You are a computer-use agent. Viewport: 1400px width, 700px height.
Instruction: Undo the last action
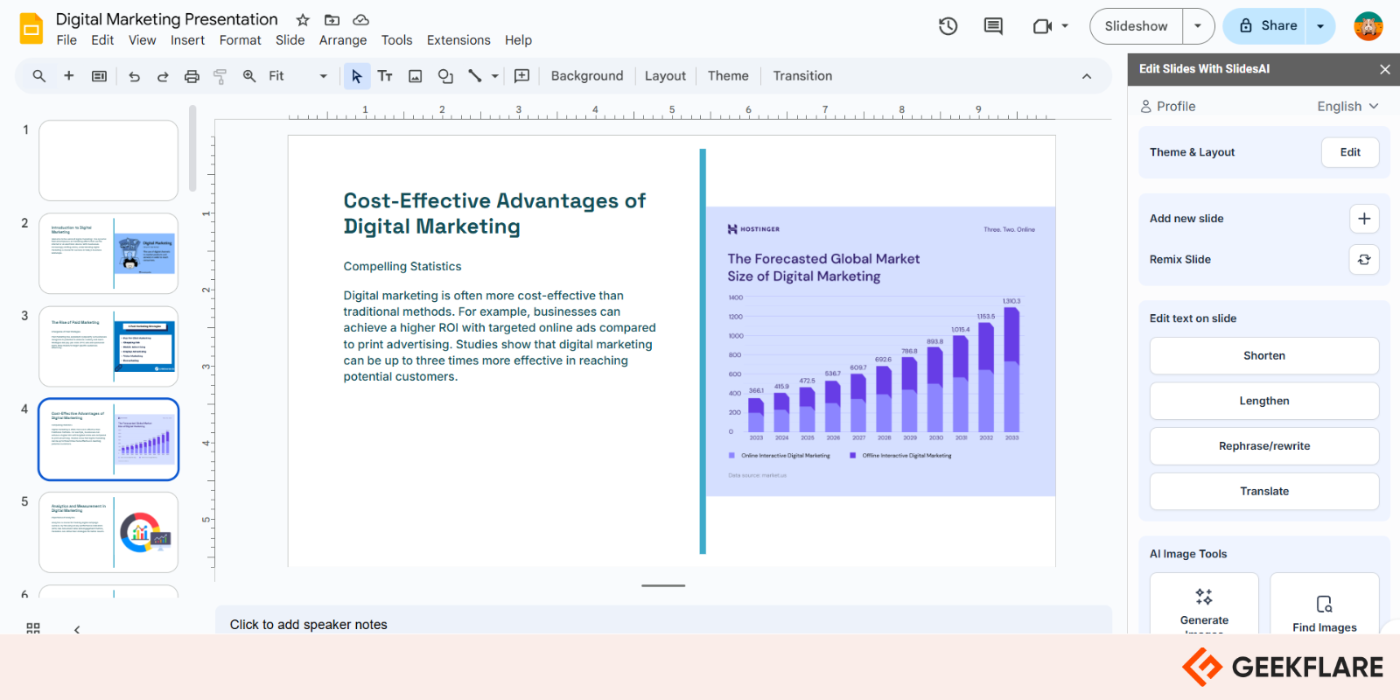[134, 76]
